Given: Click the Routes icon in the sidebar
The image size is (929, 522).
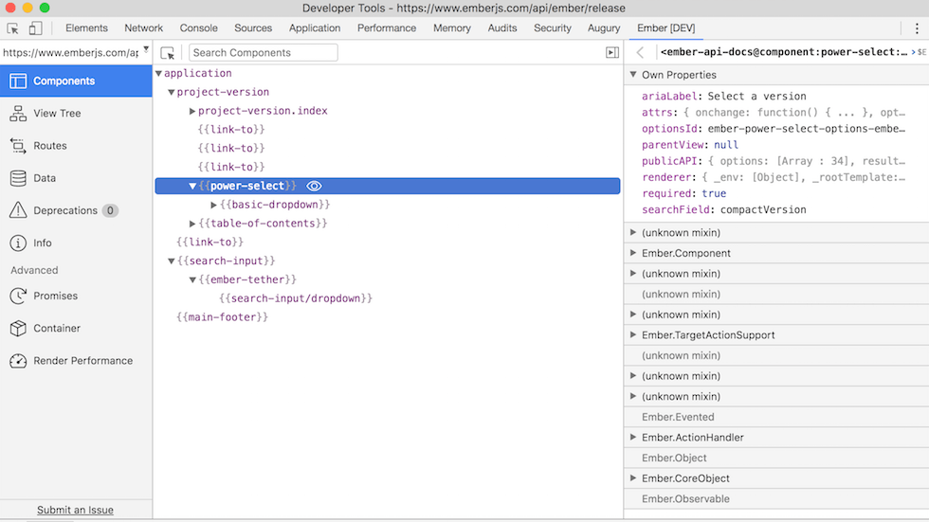Looking at the screenshot, I should pyautogui.click(x=18, y=146).
